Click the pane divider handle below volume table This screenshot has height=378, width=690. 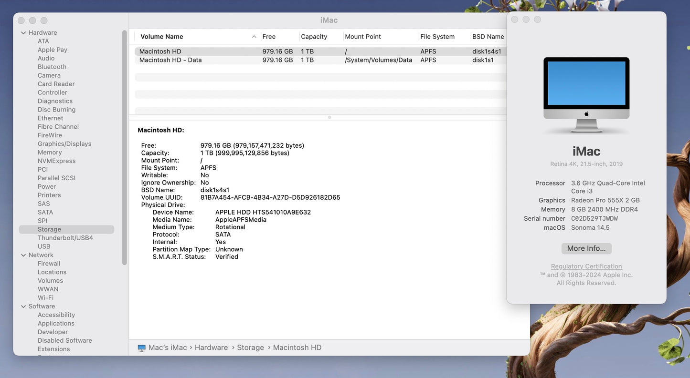tap(329, 117)
